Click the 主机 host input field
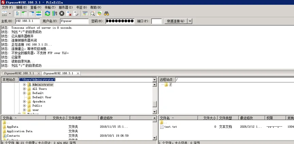Viewport: 294px width, 144px height. [x=28, y=21]
